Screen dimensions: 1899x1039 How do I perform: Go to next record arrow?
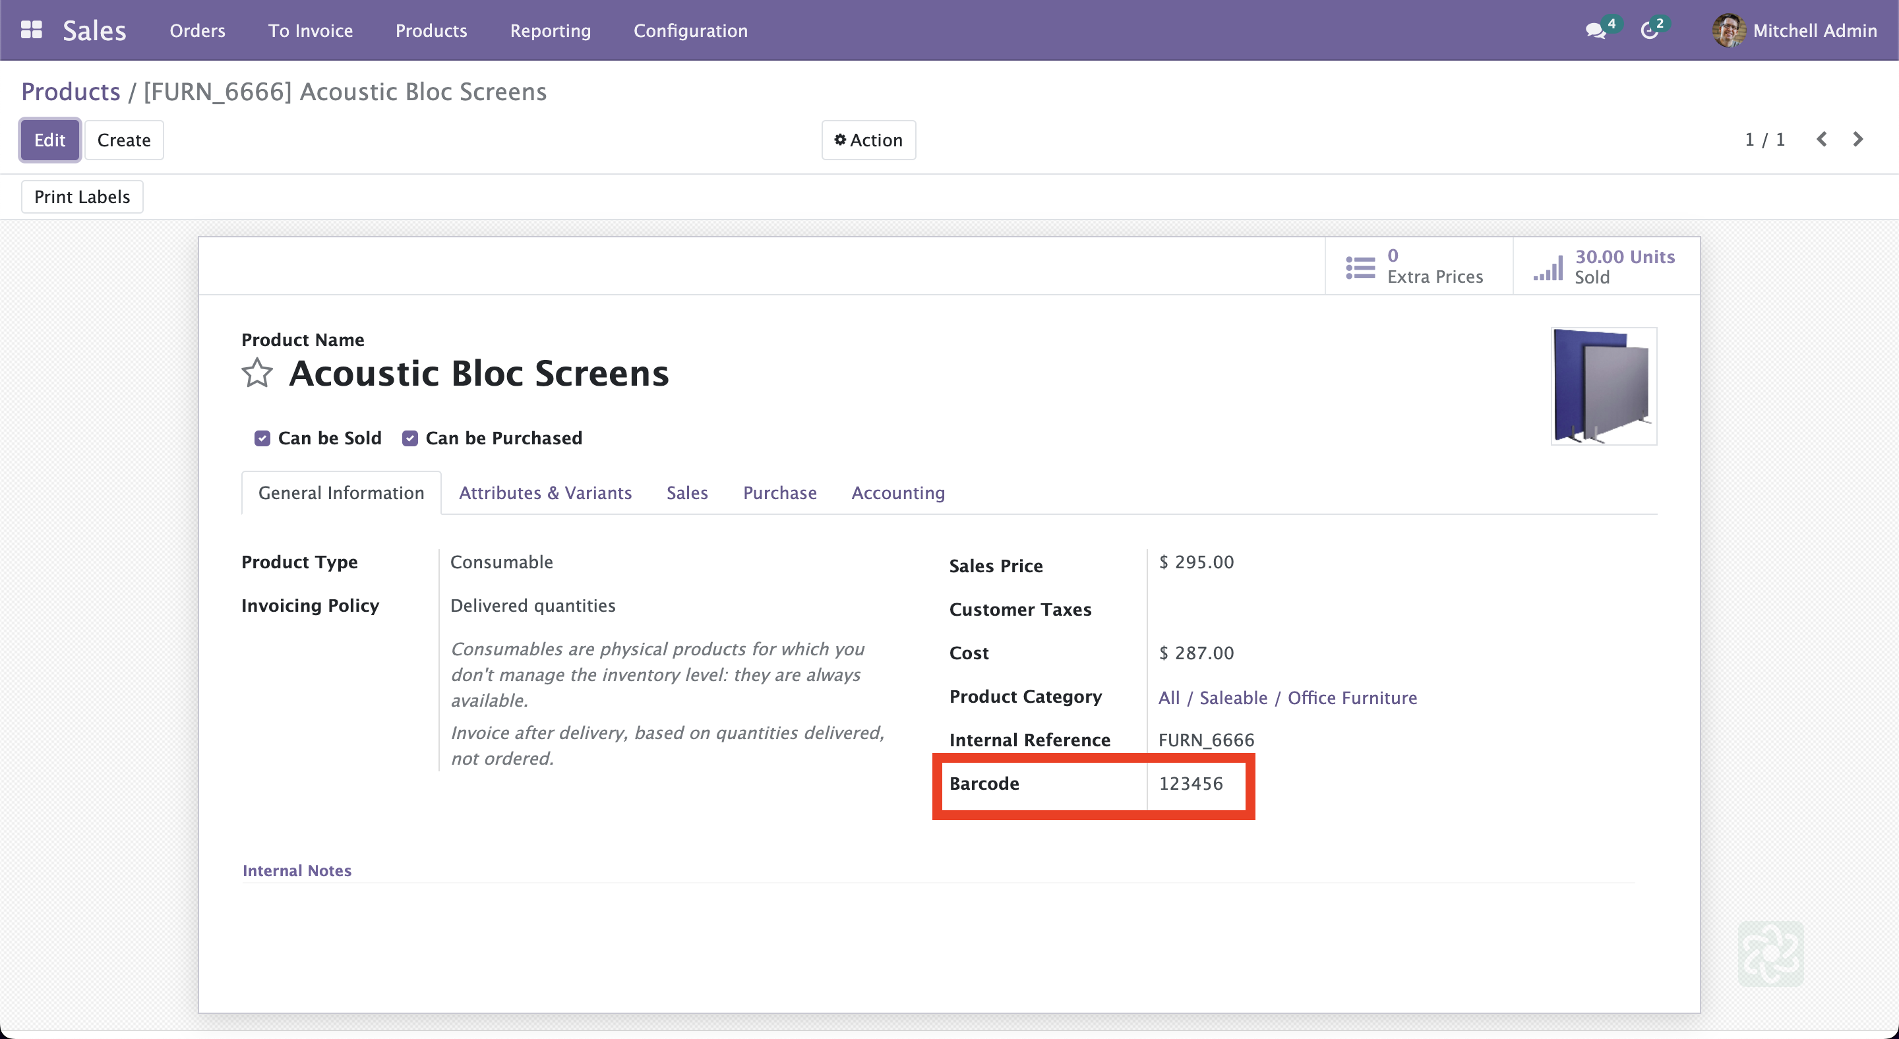[x=1857, y=139]
